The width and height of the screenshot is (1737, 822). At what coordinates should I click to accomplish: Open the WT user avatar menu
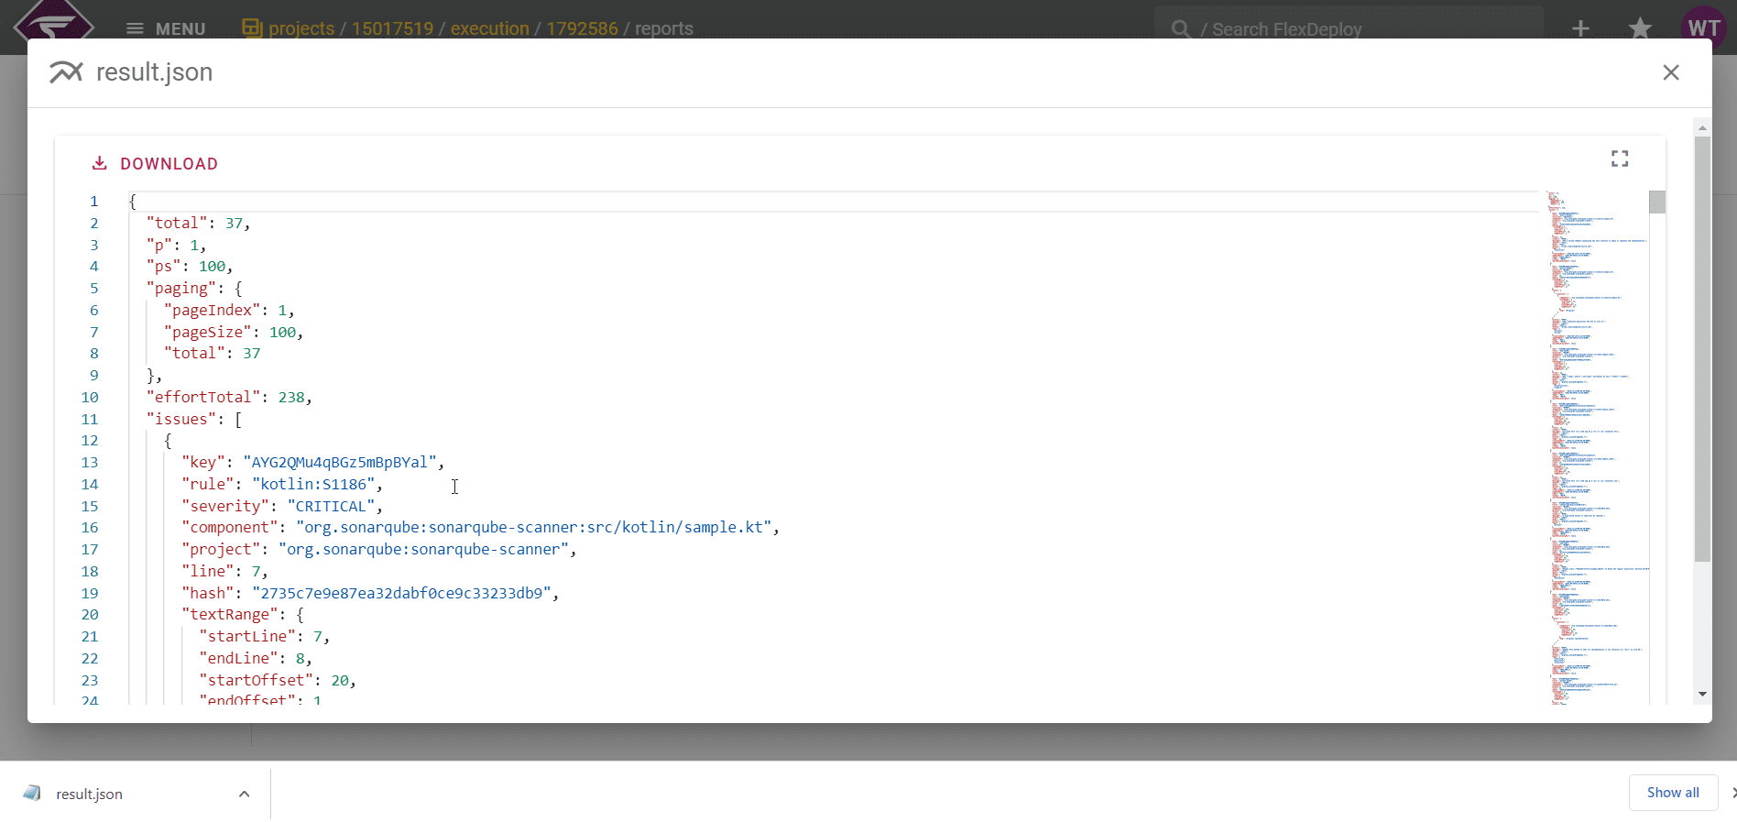coord(1704,27)
